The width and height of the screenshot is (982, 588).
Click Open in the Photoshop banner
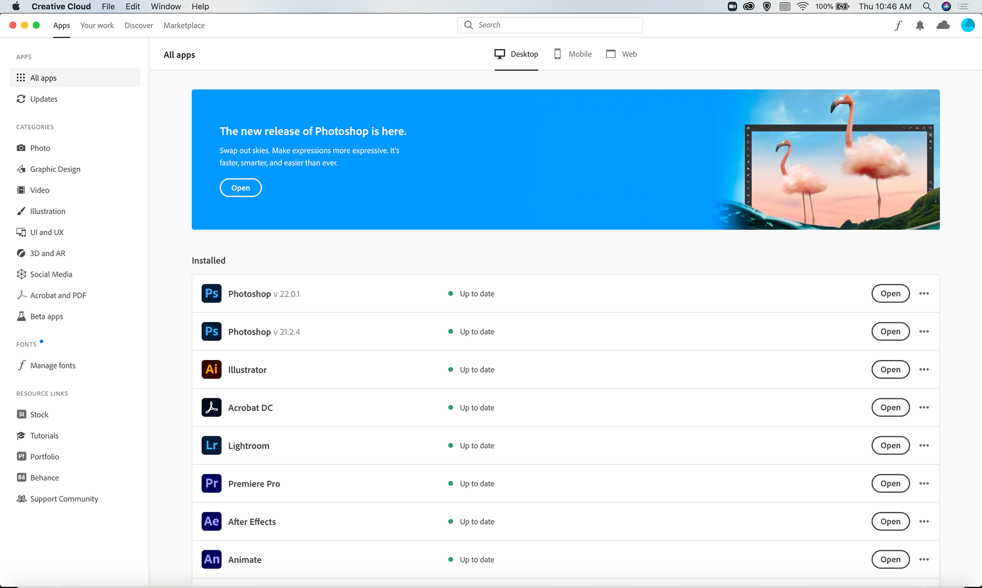click(240, 188)
